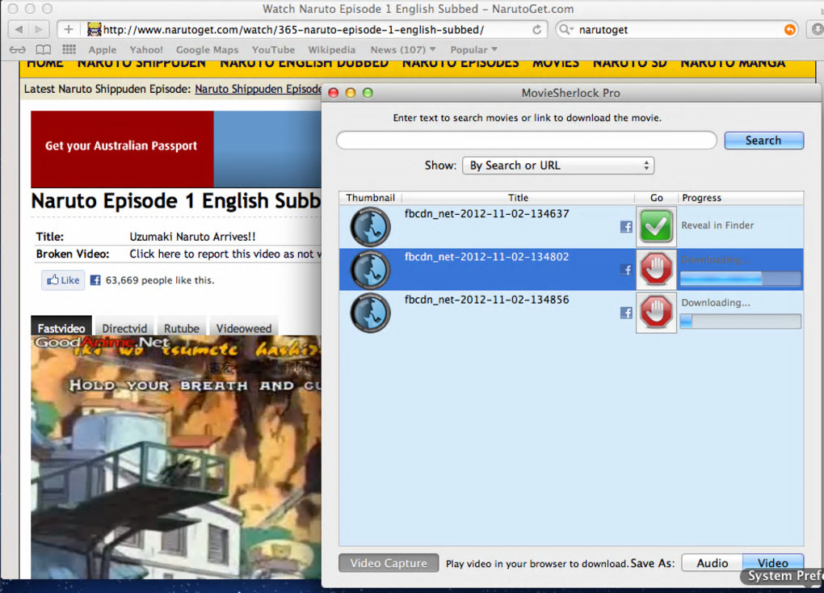Click MovieSherlock search text field
The width and height of the screenshot is (824, 593).
pyautogui.click(x=527, y=141)
